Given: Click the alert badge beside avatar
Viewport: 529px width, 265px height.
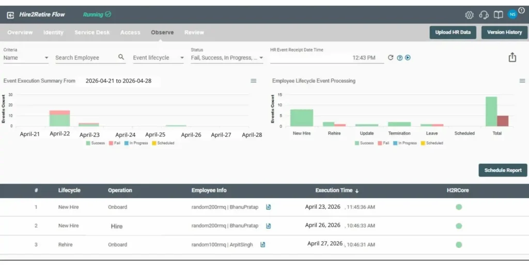Looking at the screenshot, I should [x=522, y=10].
